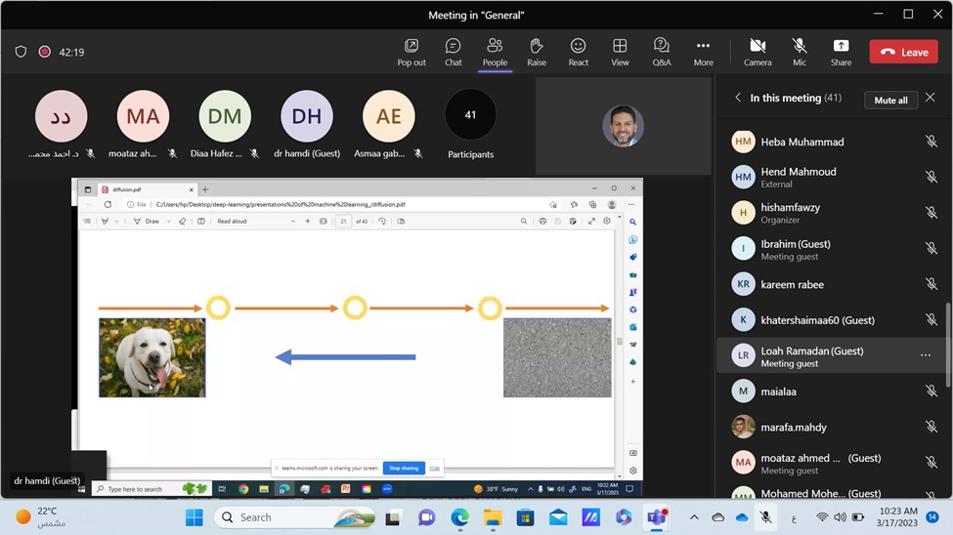Expand the More options menu
953x535 pixels.
click(x=703, y=52)
